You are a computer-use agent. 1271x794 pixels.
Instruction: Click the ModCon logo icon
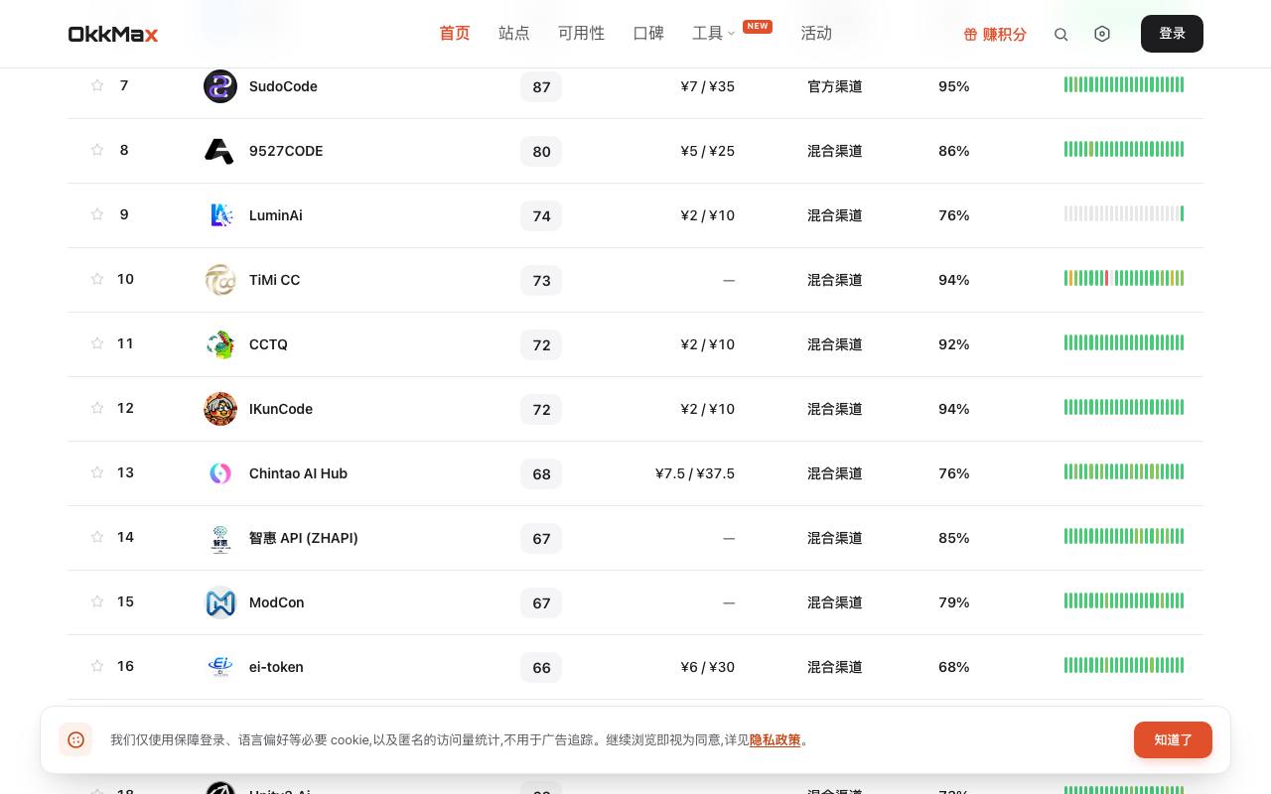(x=220, y=602)
